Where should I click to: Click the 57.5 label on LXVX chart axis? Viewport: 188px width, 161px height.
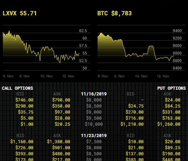[83, 46]
